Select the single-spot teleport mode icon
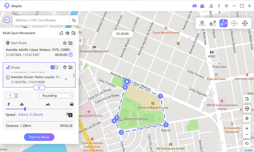The height and width of the screenshot is (152, 254). (x=202, y=23)
